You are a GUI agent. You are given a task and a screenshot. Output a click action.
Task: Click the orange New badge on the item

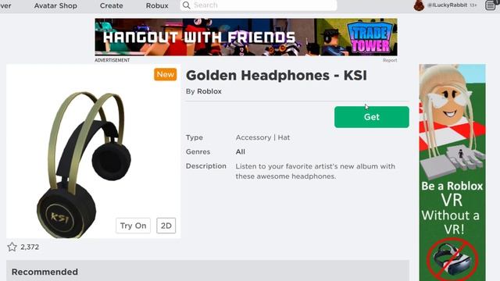pyautogui.click(x=165, y=75)
